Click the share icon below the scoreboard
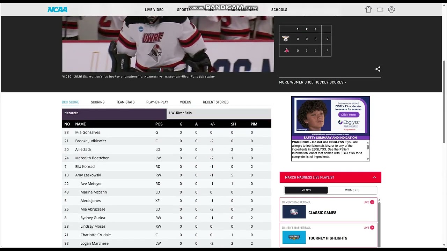The image size is (447, 251). pos(378,69)
